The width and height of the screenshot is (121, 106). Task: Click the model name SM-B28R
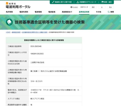tap(37, 81)
